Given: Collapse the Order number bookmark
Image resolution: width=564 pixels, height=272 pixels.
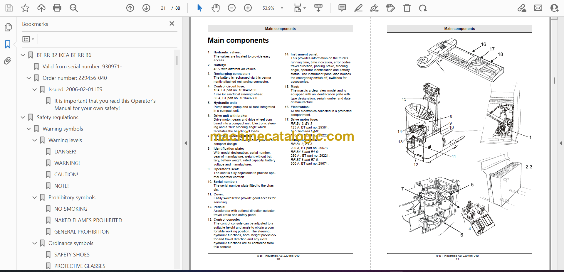Looking at the screenshot, I should (x=29, y=78).
